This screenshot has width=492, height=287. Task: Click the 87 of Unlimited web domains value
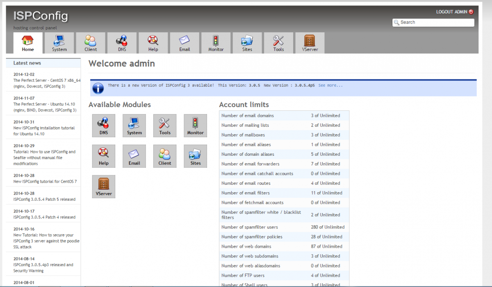(x=326, y=247)
